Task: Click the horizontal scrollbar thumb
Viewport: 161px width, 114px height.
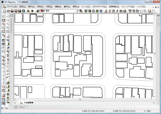Action: 80,99
